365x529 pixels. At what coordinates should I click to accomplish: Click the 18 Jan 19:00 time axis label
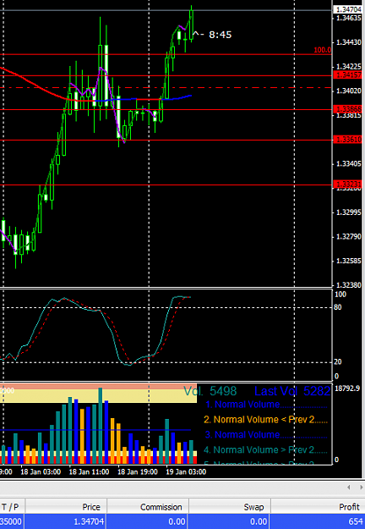(138, 471)
